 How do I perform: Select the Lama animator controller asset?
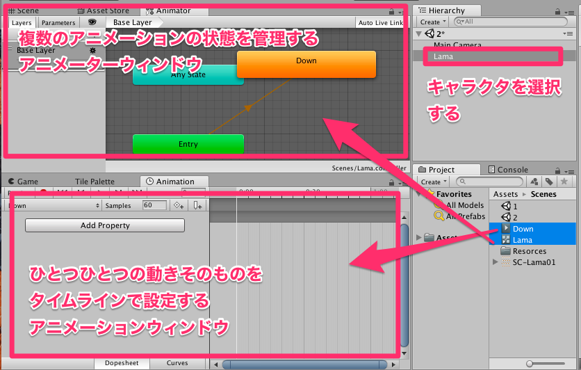pos(522,240)
